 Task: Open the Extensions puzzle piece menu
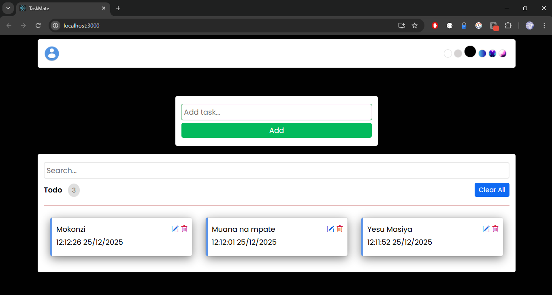point(508,26)
